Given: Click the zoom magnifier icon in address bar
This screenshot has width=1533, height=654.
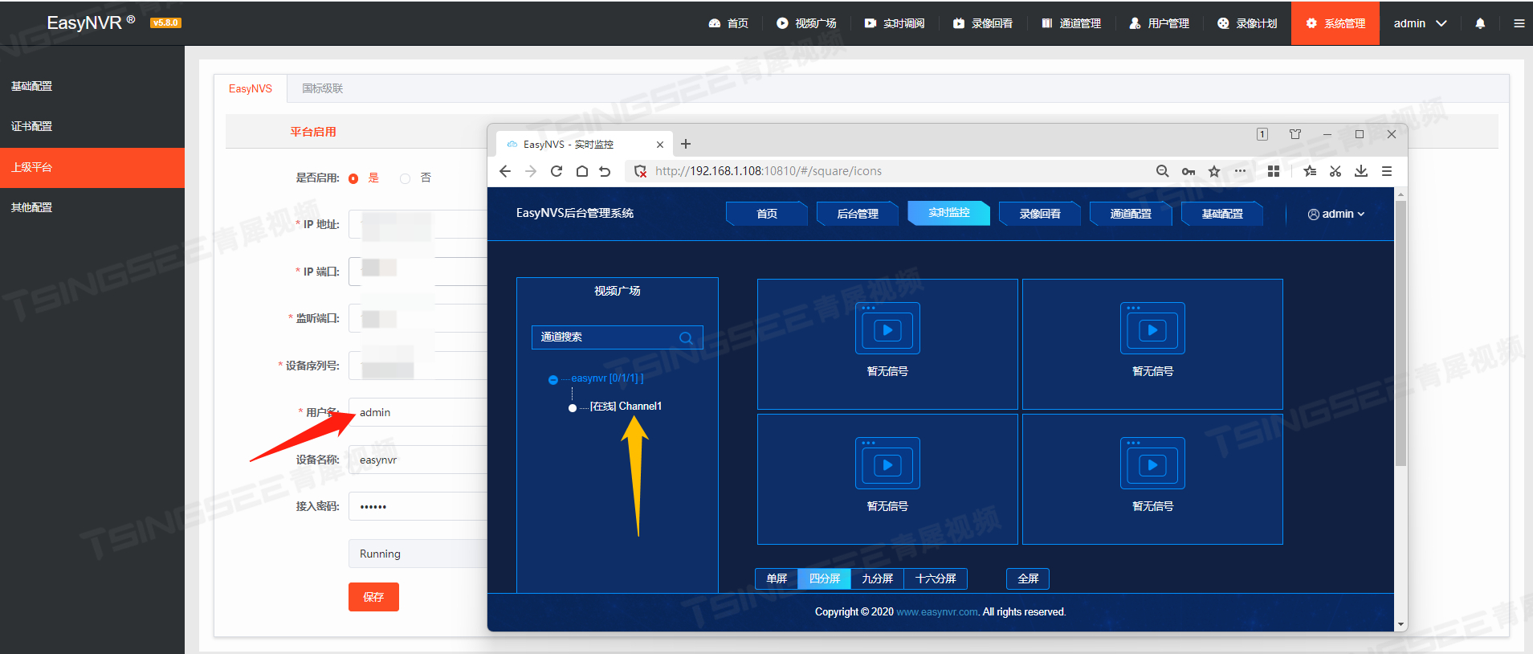Looking at the screenshot, I should [1162, 171].
